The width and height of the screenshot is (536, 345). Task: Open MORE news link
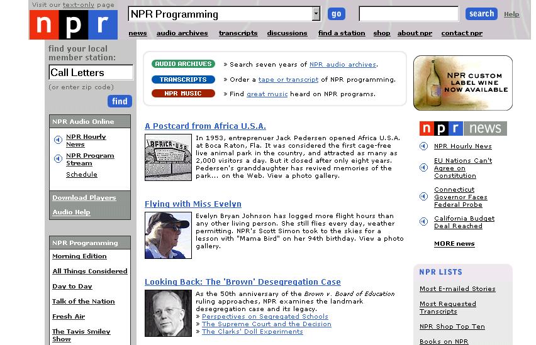[x=454, y=244]
